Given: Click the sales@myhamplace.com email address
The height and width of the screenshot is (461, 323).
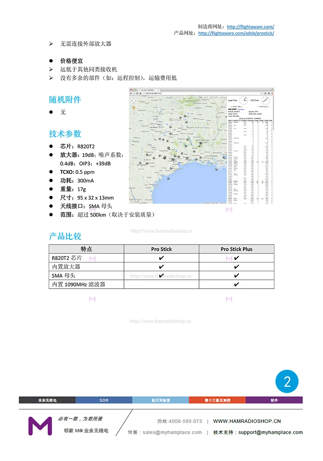Looking at the screenshot, I should 172,432.
